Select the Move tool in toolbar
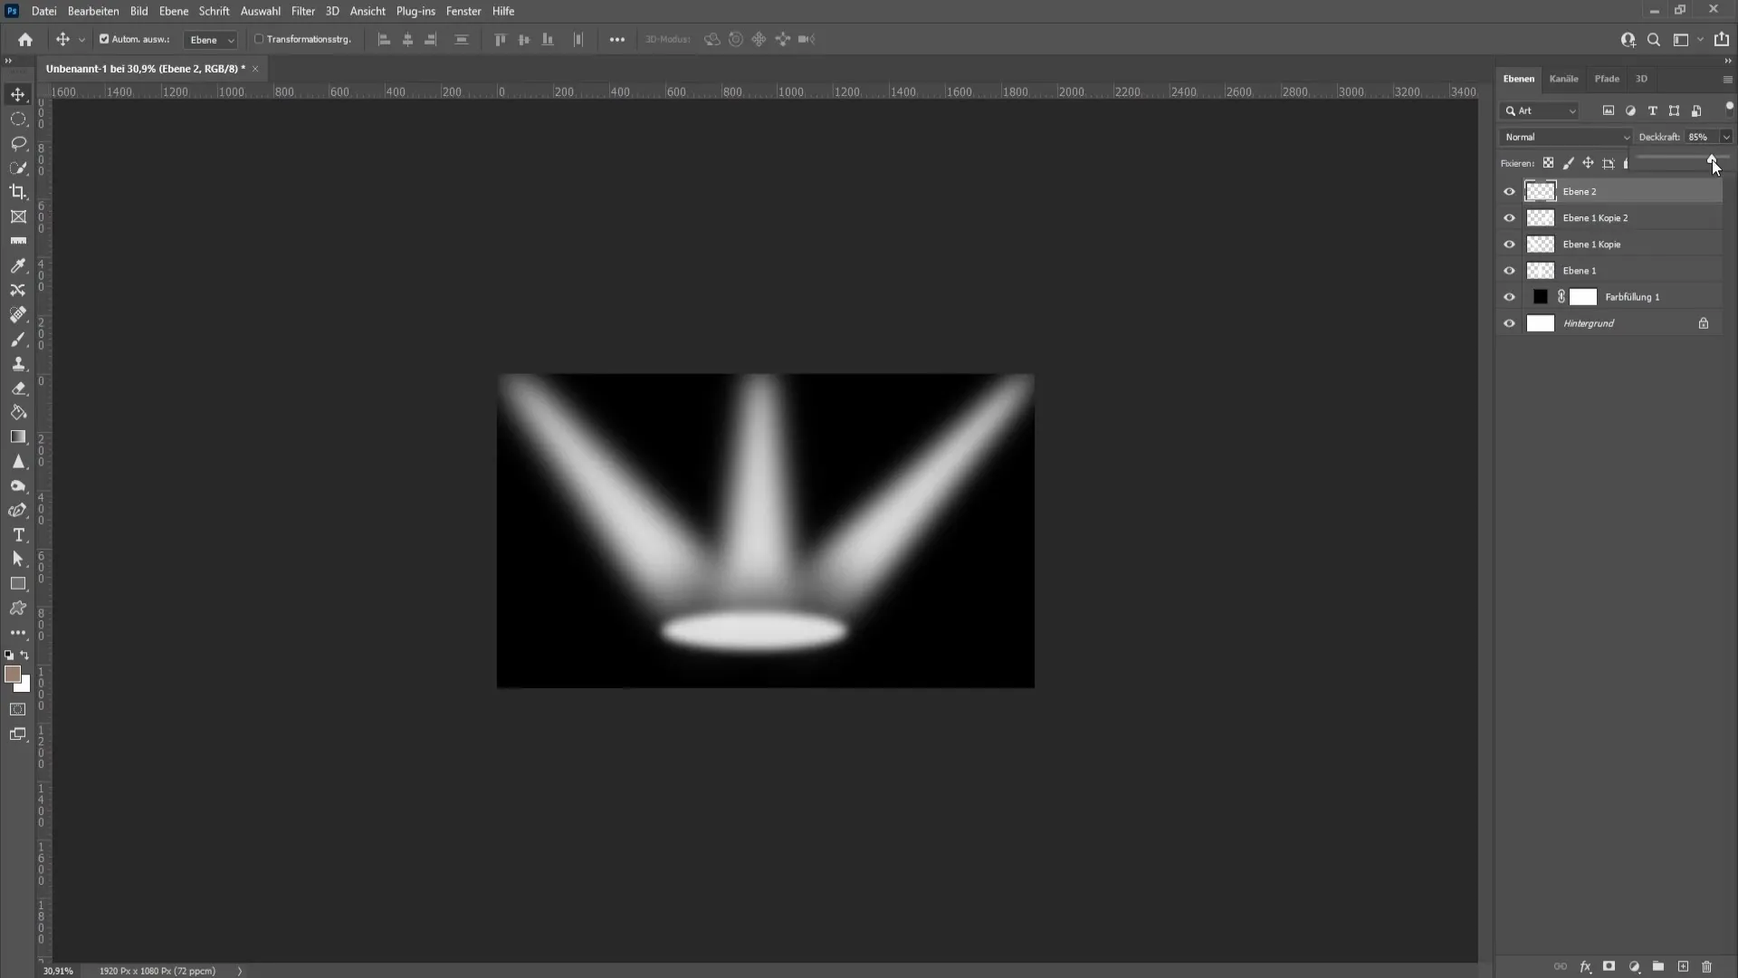Image resolution: width=1738 pixels, height=978 pixels. (18, 93)
